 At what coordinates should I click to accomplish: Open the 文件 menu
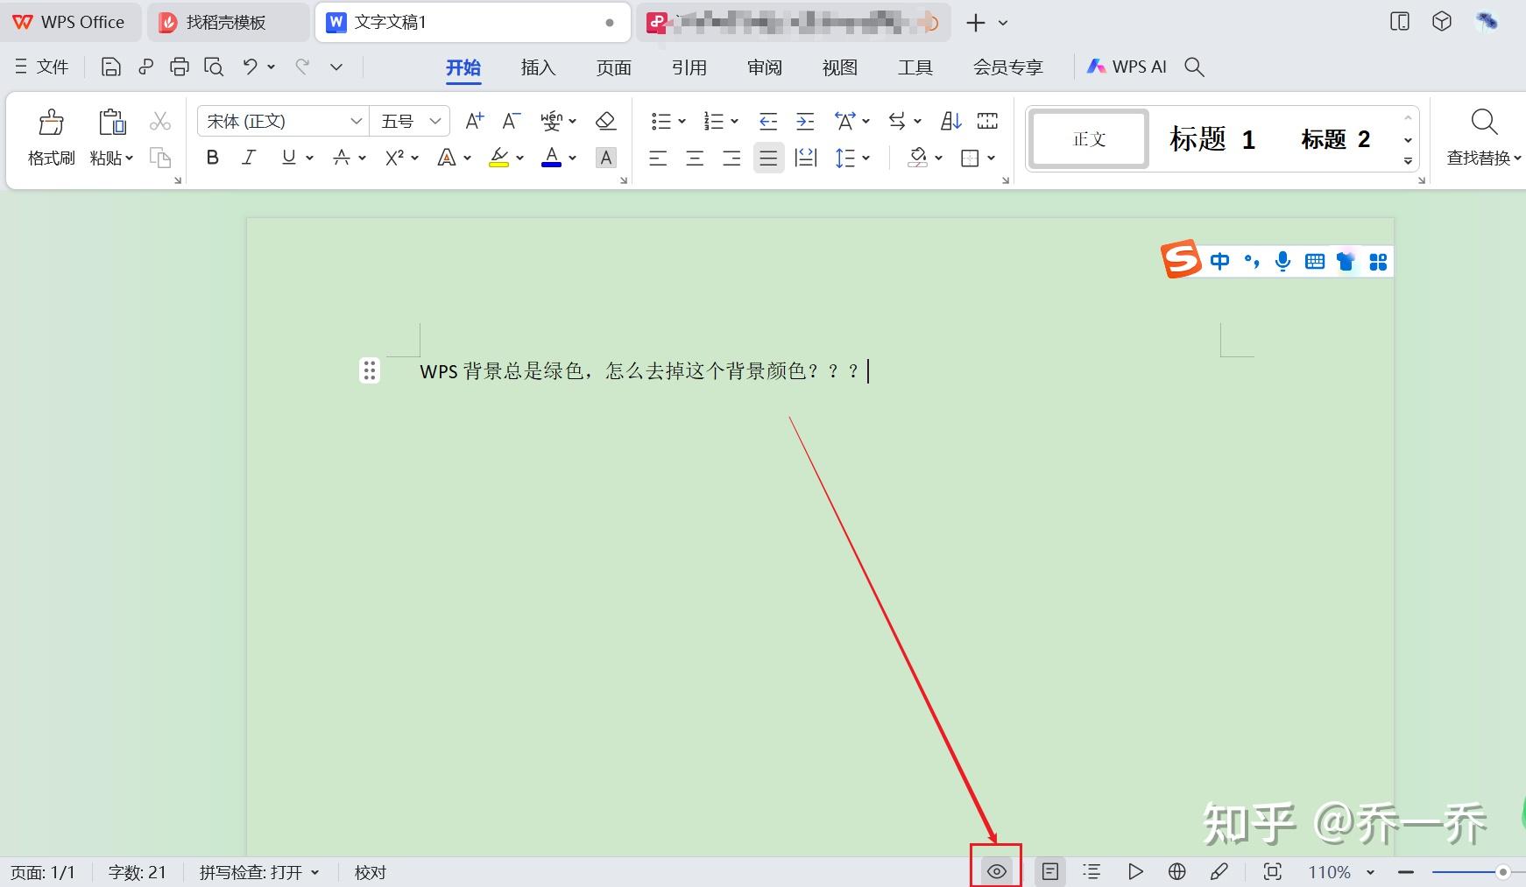click(42, 67)
